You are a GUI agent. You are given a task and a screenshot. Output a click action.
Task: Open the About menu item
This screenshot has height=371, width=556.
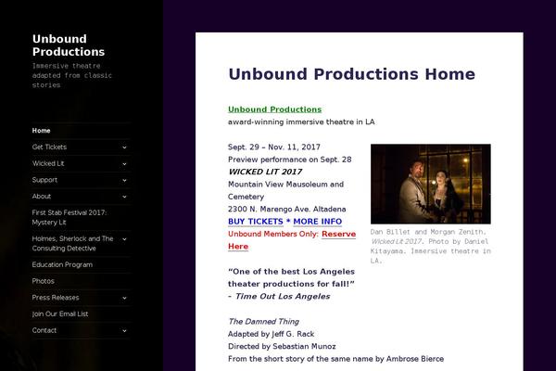click(42, 197)
